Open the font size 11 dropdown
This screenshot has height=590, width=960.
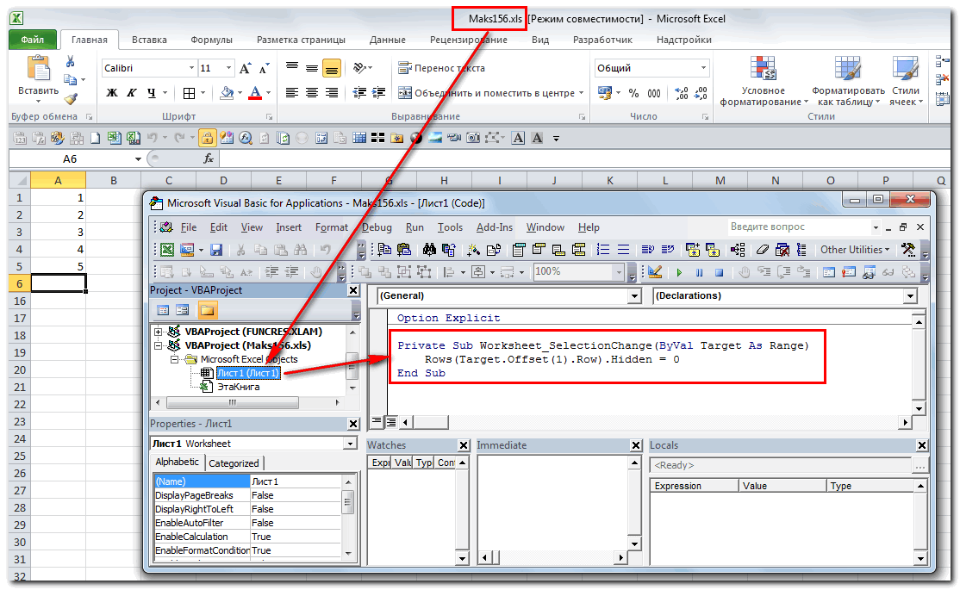point(229,68)
